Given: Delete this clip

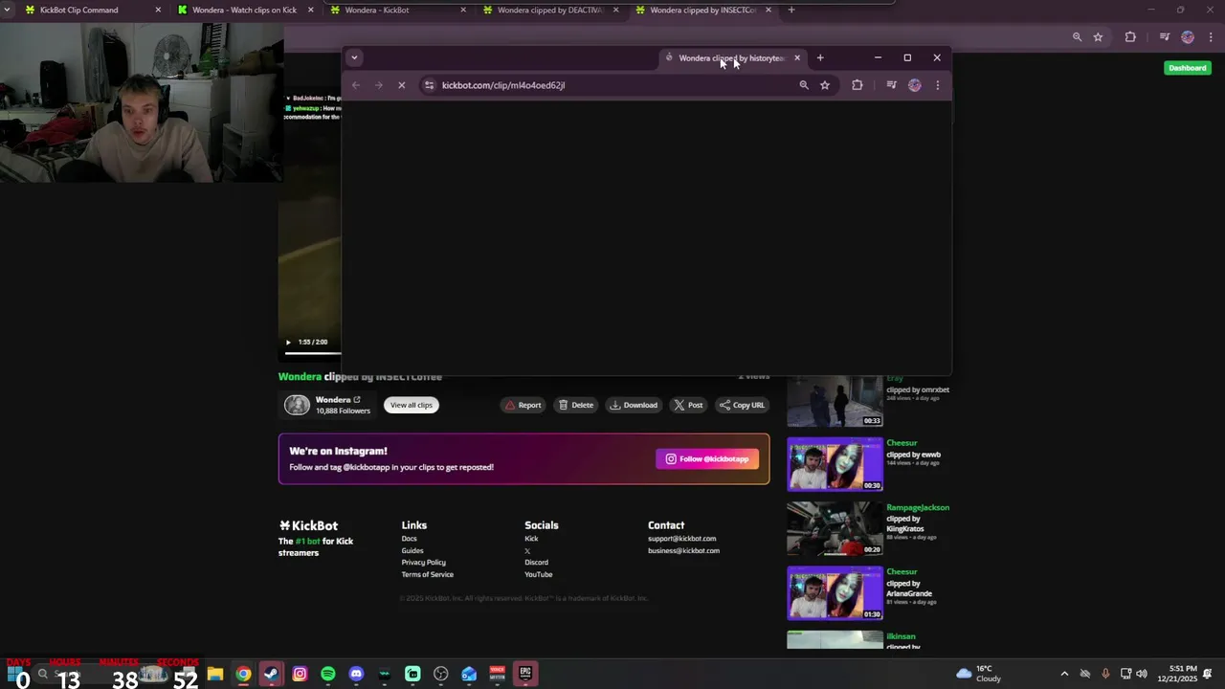Looking at the screenshot, I should pyautogui.click(x=576, y=405).
